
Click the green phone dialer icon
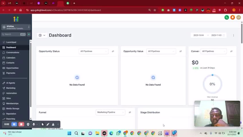[227, 18]
